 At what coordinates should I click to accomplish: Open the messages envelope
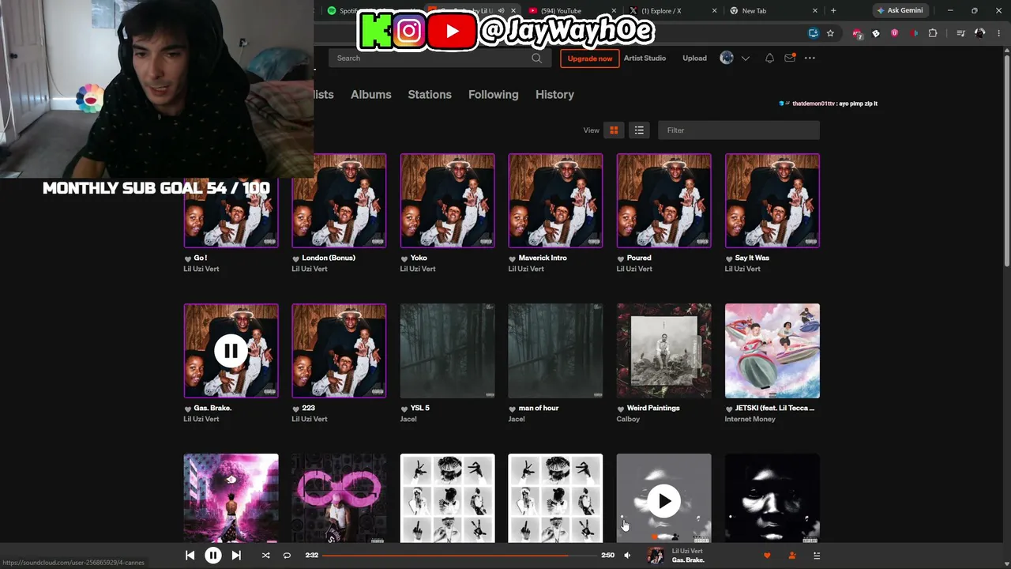(790, 58)
